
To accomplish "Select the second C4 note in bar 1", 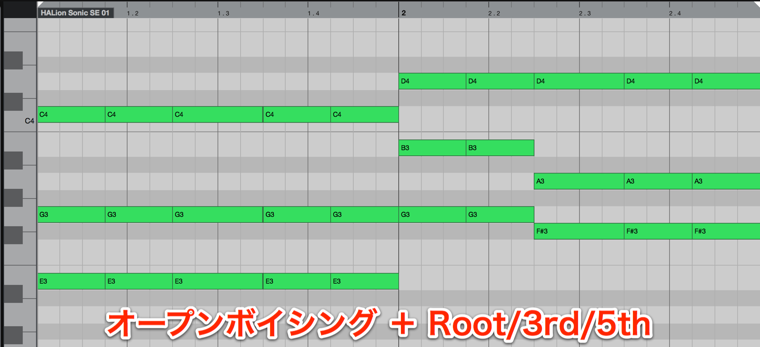I will point(139,114).
